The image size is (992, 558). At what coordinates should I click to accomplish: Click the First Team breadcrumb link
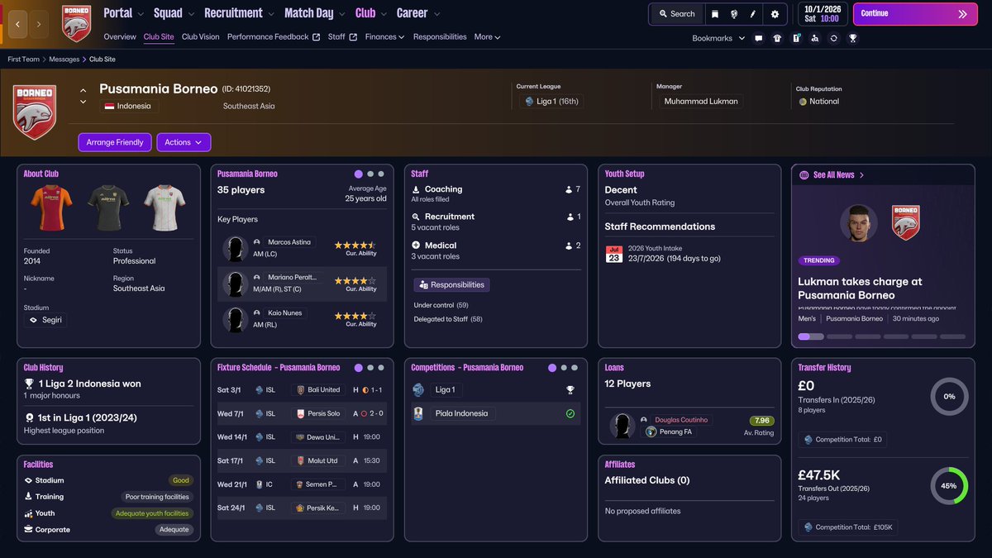tap(23, 60)
